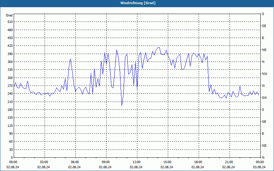The width and height of the screenshot is (274, 171).
Task: Select the 90 y-axis value
Action: (x=11, y=134)
